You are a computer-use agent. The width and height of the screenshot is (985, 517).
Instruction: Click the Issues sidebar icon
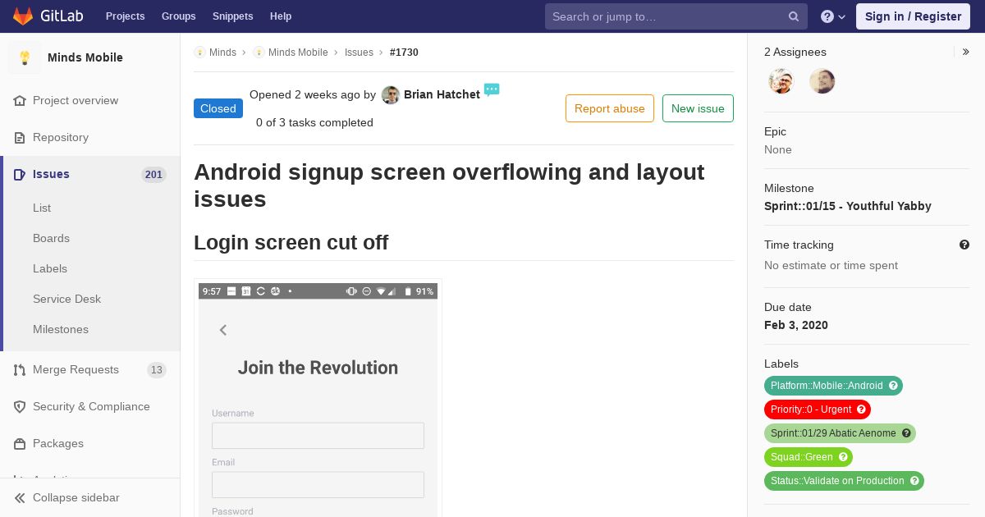[x=20, y=174]
